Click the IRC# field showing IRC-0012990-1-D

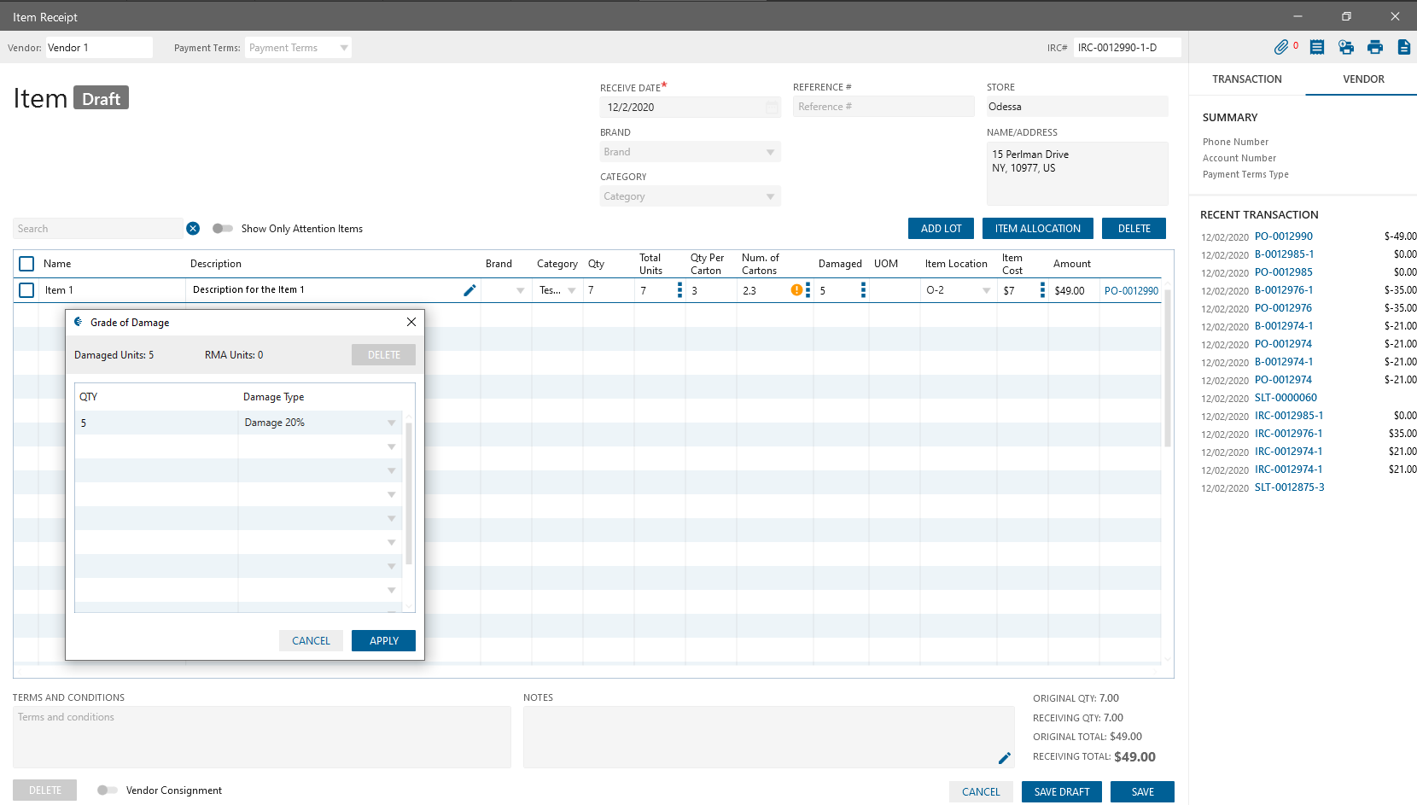pos(1127,48)
